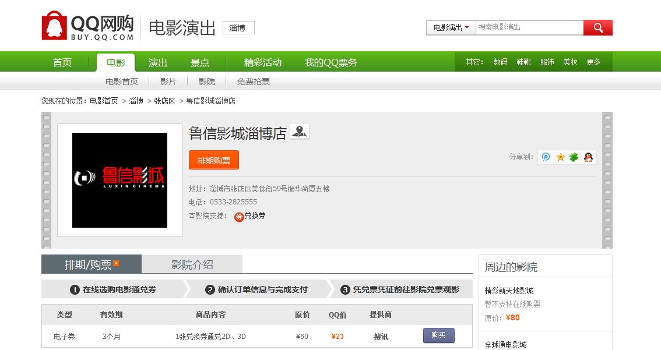
Task: Open 精彩活动 in the navigation bar
Action: [263, 63]
